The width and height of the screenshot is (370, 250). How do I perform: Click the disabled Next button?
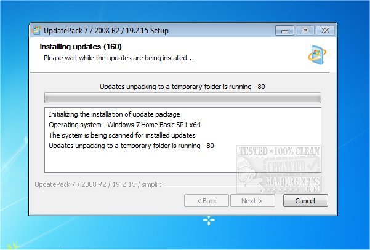pos(252,201)
